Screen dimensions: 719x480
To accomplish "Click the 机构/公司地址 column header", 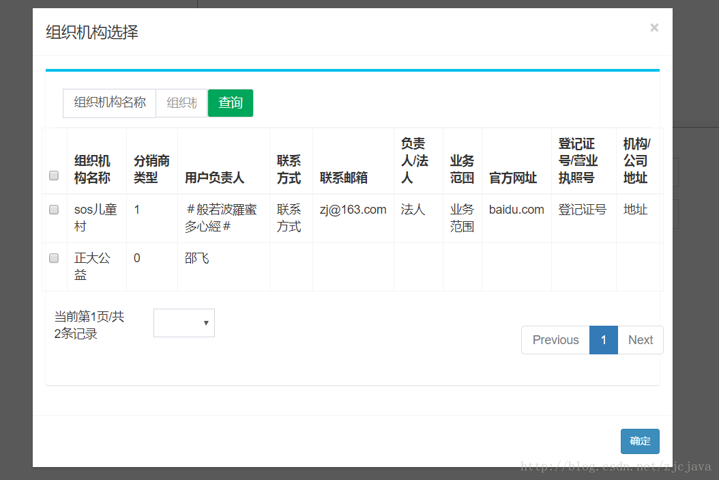I will coord(639,160).
